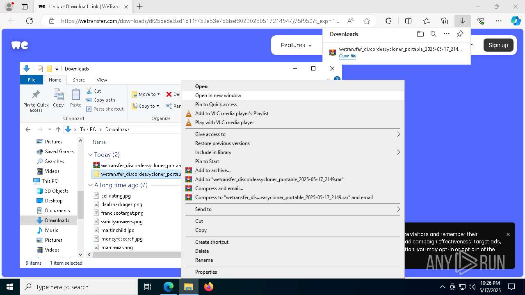Open the File ribbon tab
The image size is (525, 295).
tap(32, 80)
